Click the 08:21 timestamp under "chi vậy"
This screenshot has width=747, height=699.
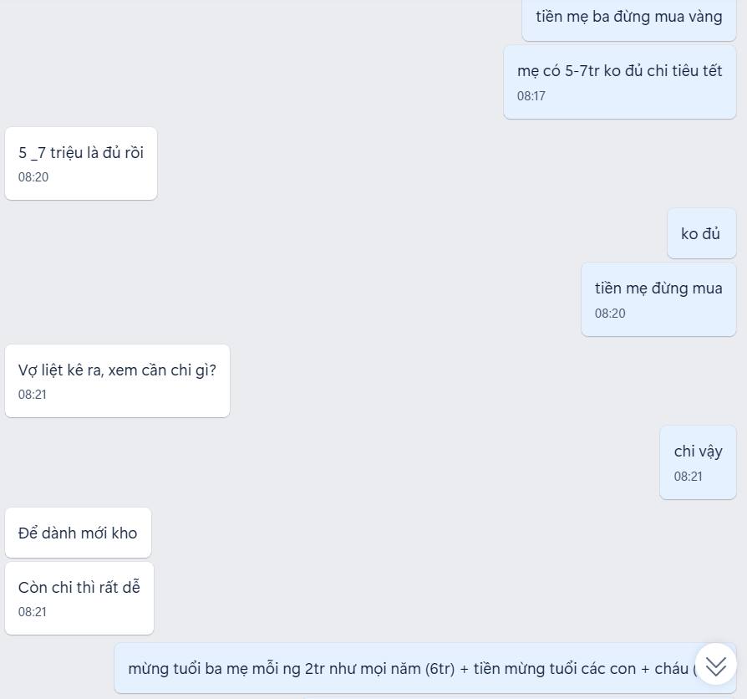point(688,477)
